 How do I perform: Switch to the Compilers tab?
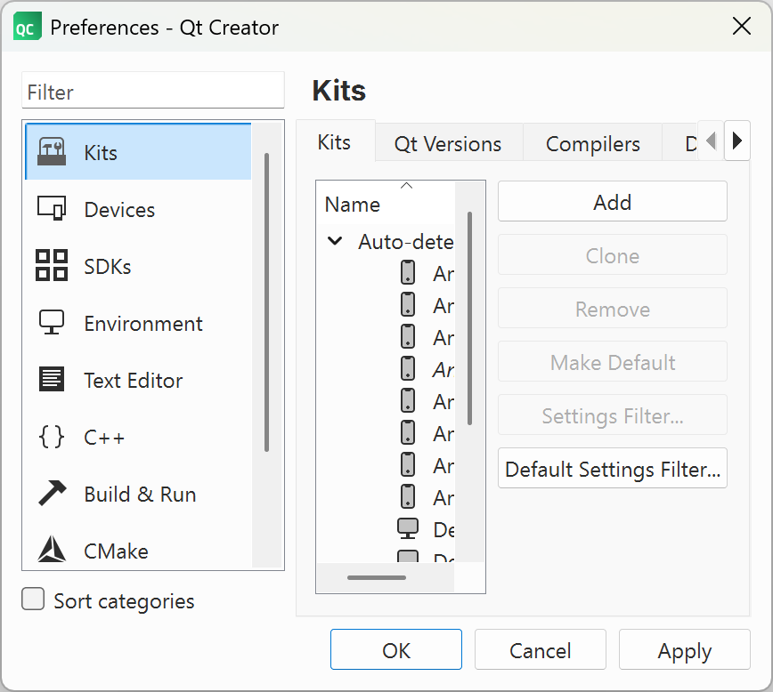[x=592, y=144]
